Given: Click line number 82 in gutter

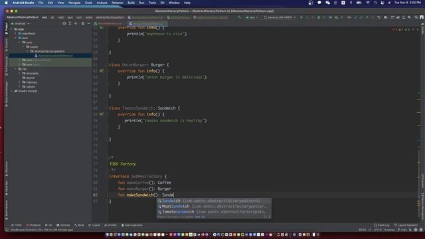Looking at the screenshot, I should coord(95,195).
